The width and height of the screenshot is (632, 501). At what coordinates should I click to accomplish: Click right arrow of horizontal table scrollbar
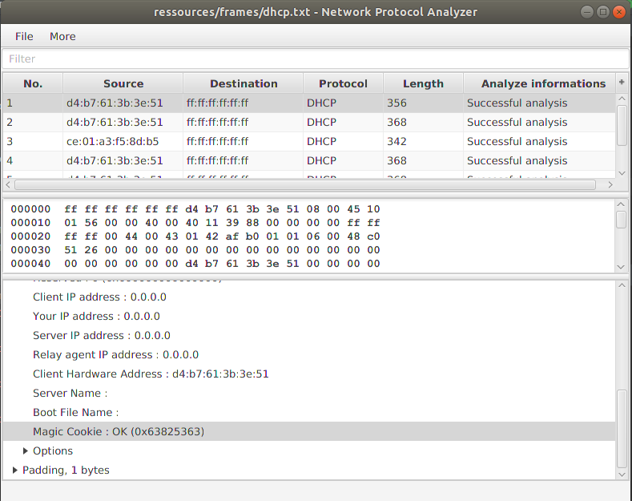(x=610, y=184)
